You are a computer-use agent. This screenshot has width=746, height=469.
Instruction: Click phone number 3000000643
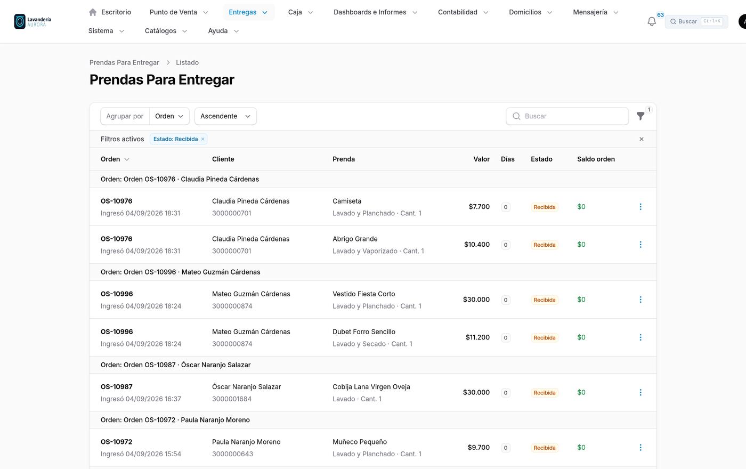click(x=232, y=454)
